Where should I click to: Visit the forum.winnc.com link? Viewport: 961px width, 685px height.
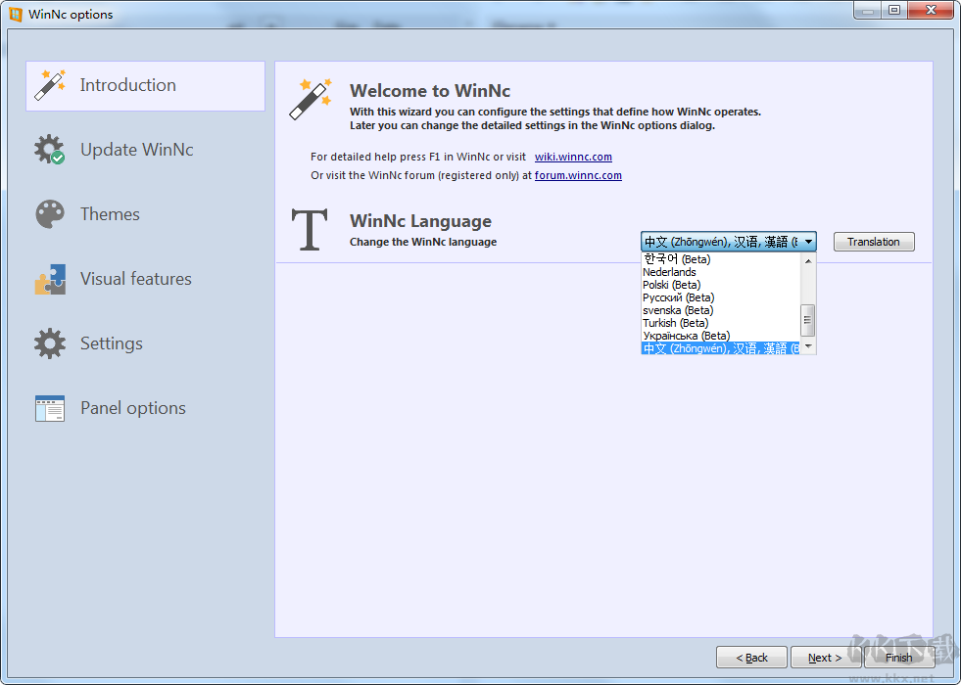pos(578,175)
